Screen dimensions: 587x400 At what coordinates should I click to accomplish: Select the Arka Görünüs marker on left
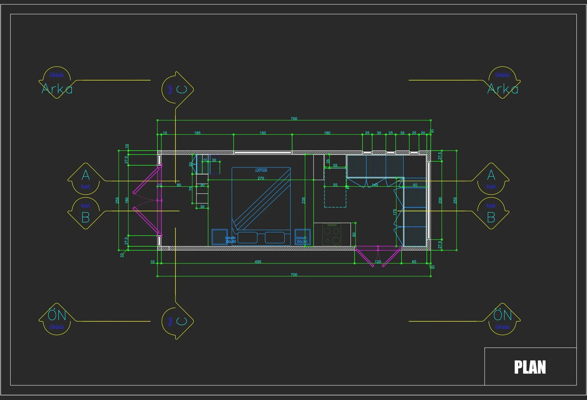57,83
